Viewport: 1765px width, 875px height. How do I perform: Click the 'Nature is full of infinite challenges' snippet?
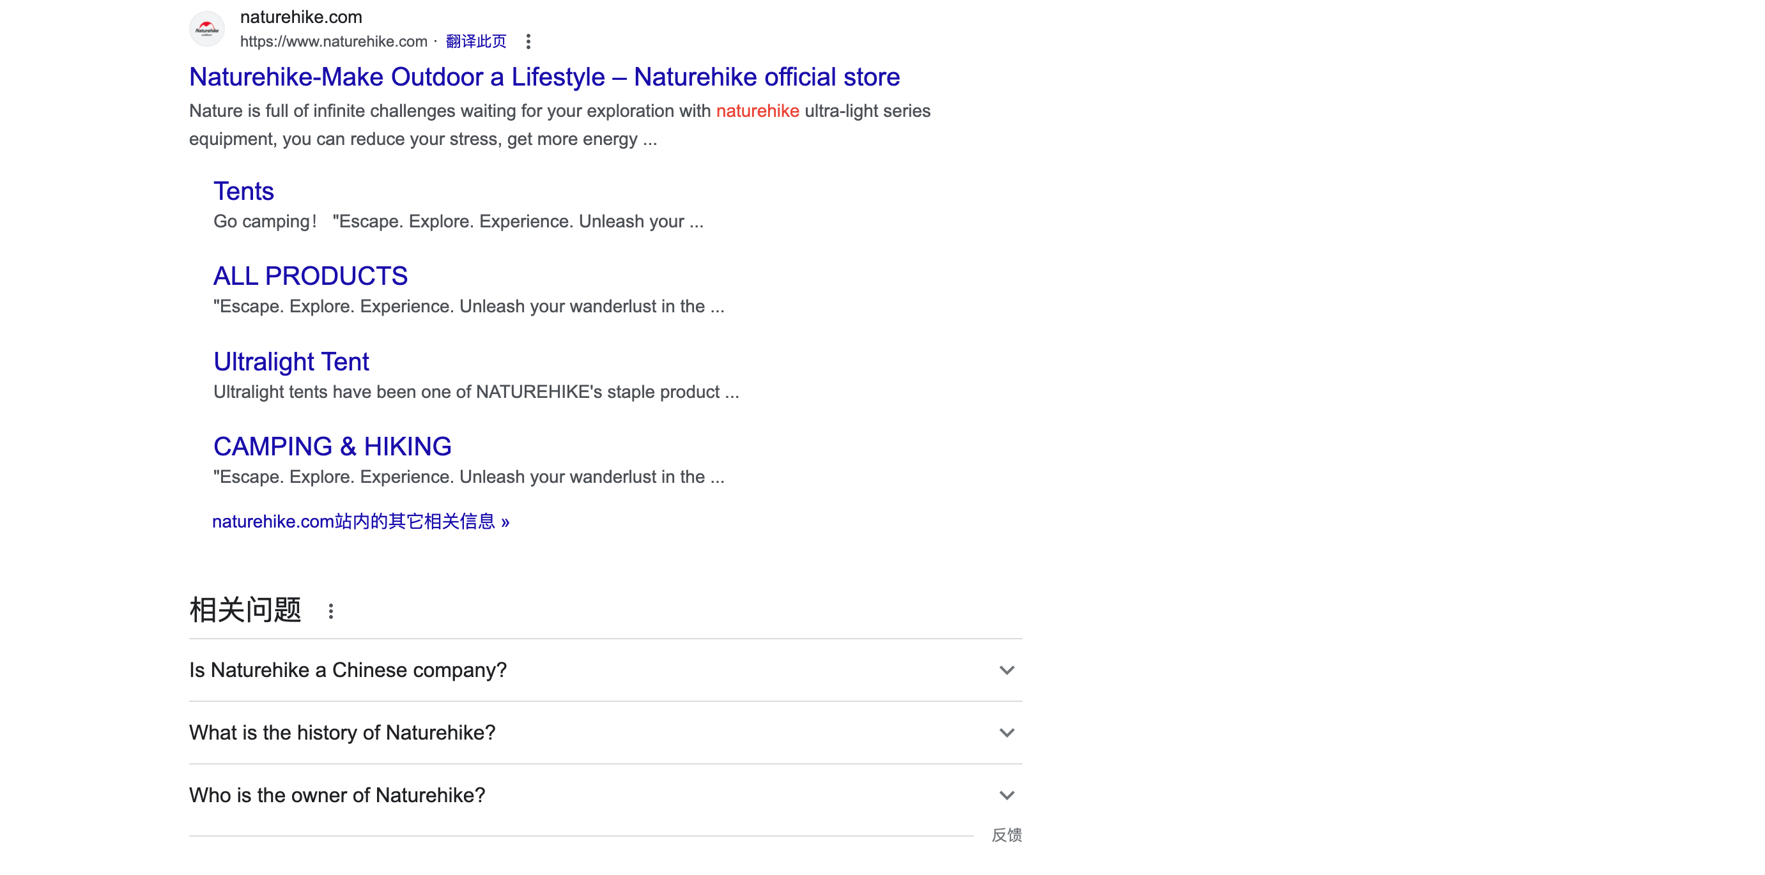(x=560, y=125)
